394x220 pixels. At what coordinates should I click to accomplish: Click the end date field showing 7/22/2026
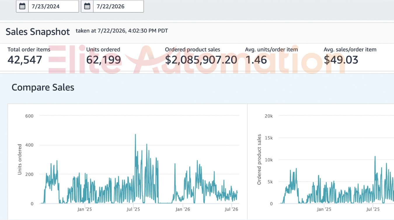pos(118,6)
